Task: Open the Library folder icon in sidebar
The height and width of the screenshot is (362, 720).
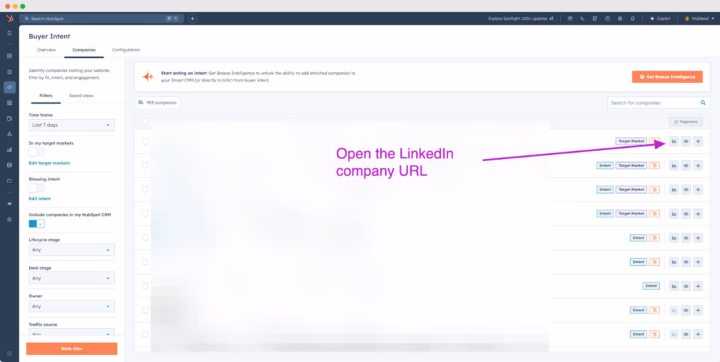Action: [9, 181]
